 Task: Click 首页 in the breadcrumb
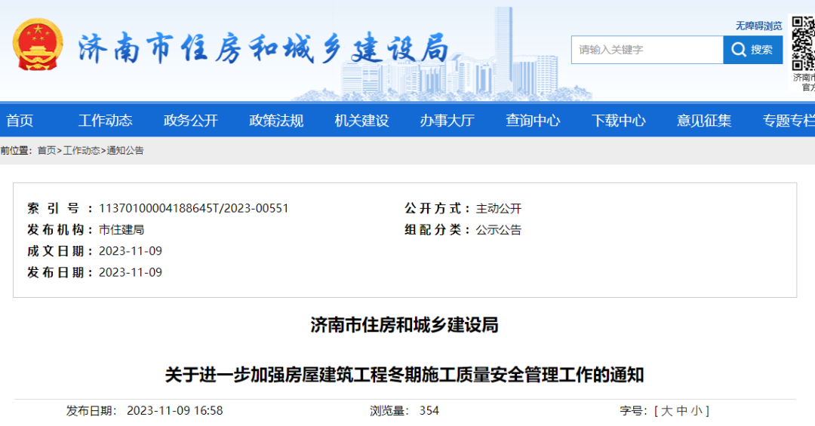(x=47, y=151)
